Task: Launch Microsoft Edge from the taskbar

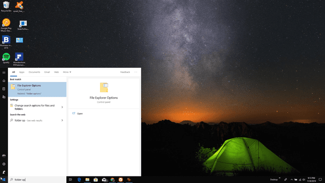Action: point(79,180)
